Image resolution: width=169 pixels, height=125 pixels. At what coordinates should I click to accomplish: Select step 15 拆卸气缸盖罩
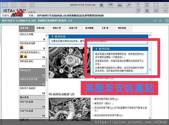(32, 104)
